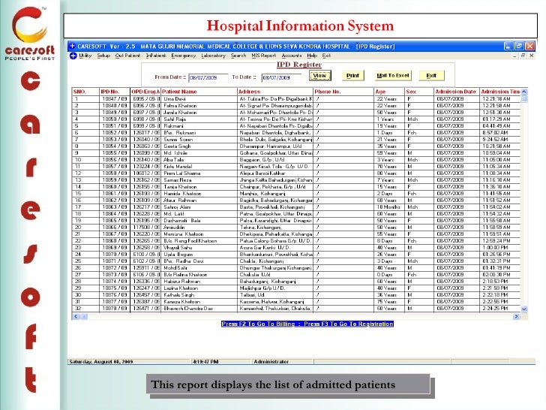Screen dimensions: 546x410
Task: Select patient name Kidu Mandal
Action: point(178,167)
